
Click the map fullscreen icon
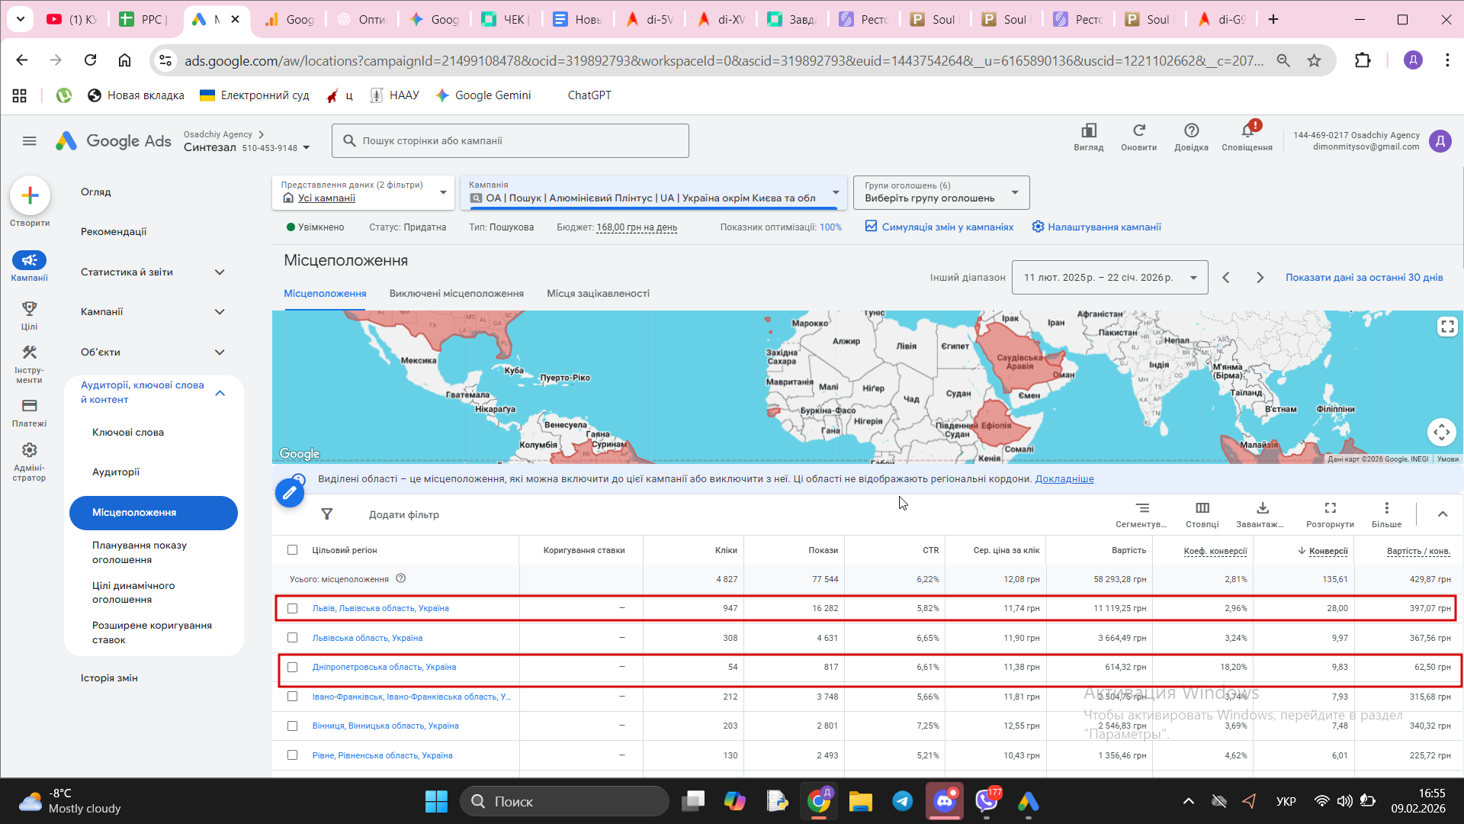point(1446,327)
